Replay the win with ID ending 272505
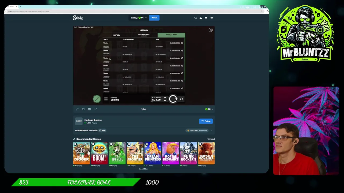The width and height of the screenshot is (344, 193). click(182, 43)
